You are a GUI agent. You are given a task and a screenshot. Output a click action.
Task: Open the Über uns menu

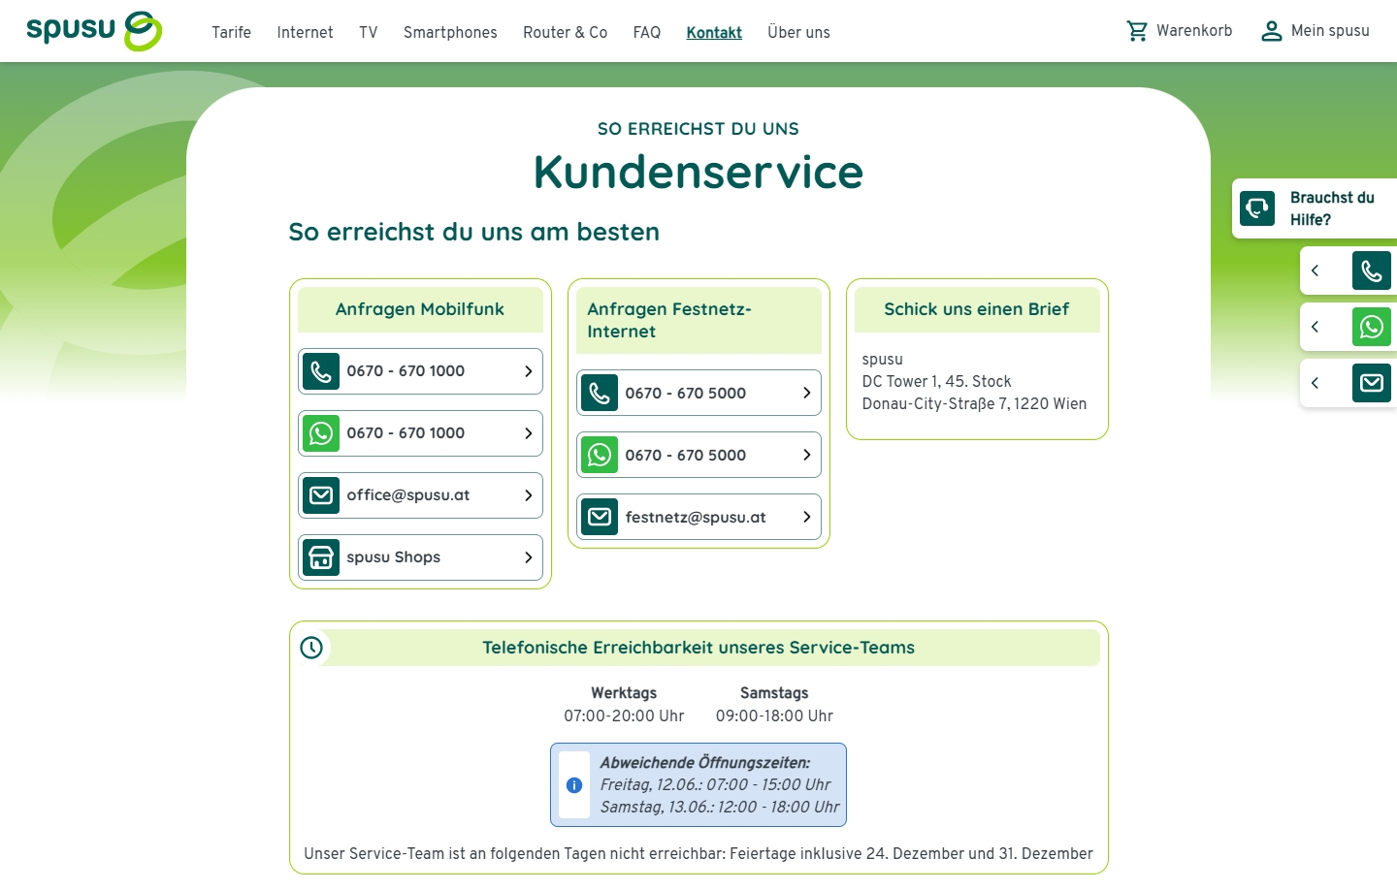pyautogui.click(x=798, y=32)
